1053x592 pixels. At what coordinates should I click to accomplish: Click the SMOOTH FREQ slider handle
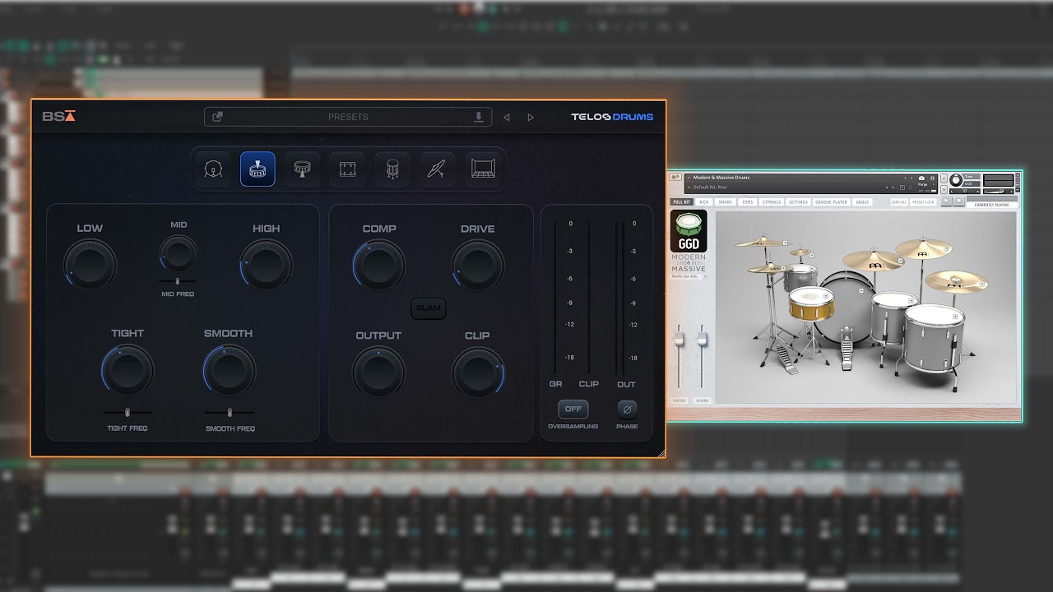(230, 412)
